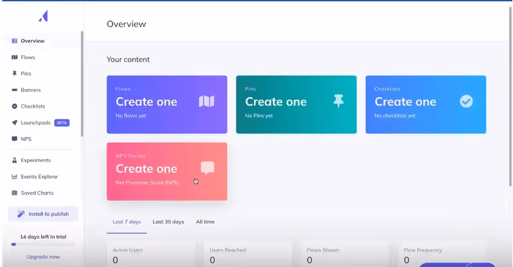Click the Flows map icon in sidebar
This screenshot has width=513, height=267.
(14, 57)
